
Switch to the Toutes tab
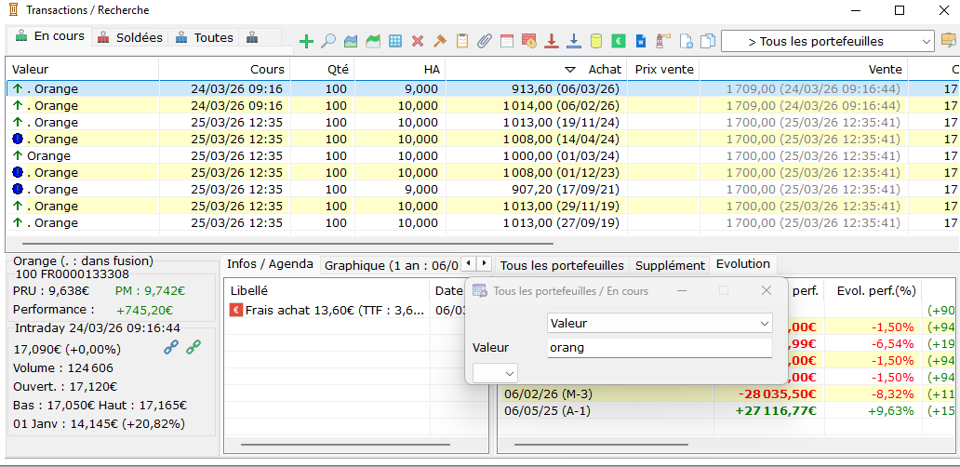click(204, 37)
